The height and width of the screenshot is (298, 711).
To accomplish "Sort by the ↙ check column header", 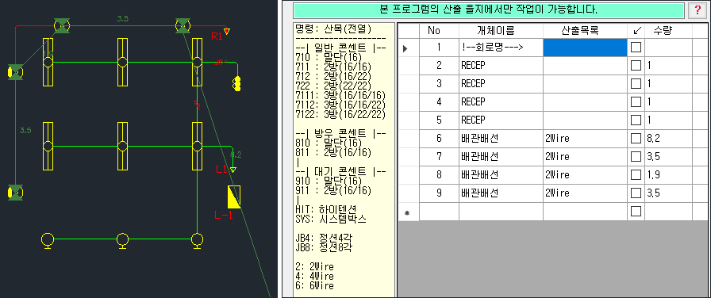I will (x=636, y=31).
